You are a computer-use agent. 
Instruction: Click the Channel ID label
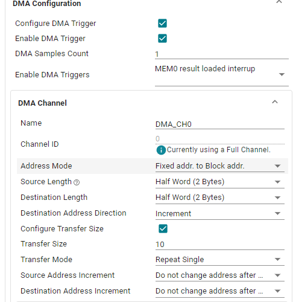click(40, 144)
